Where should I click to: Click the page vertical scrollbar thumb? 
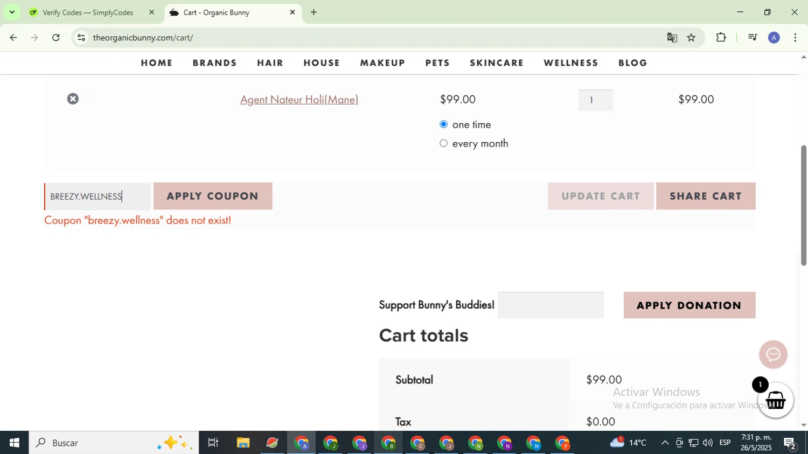tap(803, 206)
